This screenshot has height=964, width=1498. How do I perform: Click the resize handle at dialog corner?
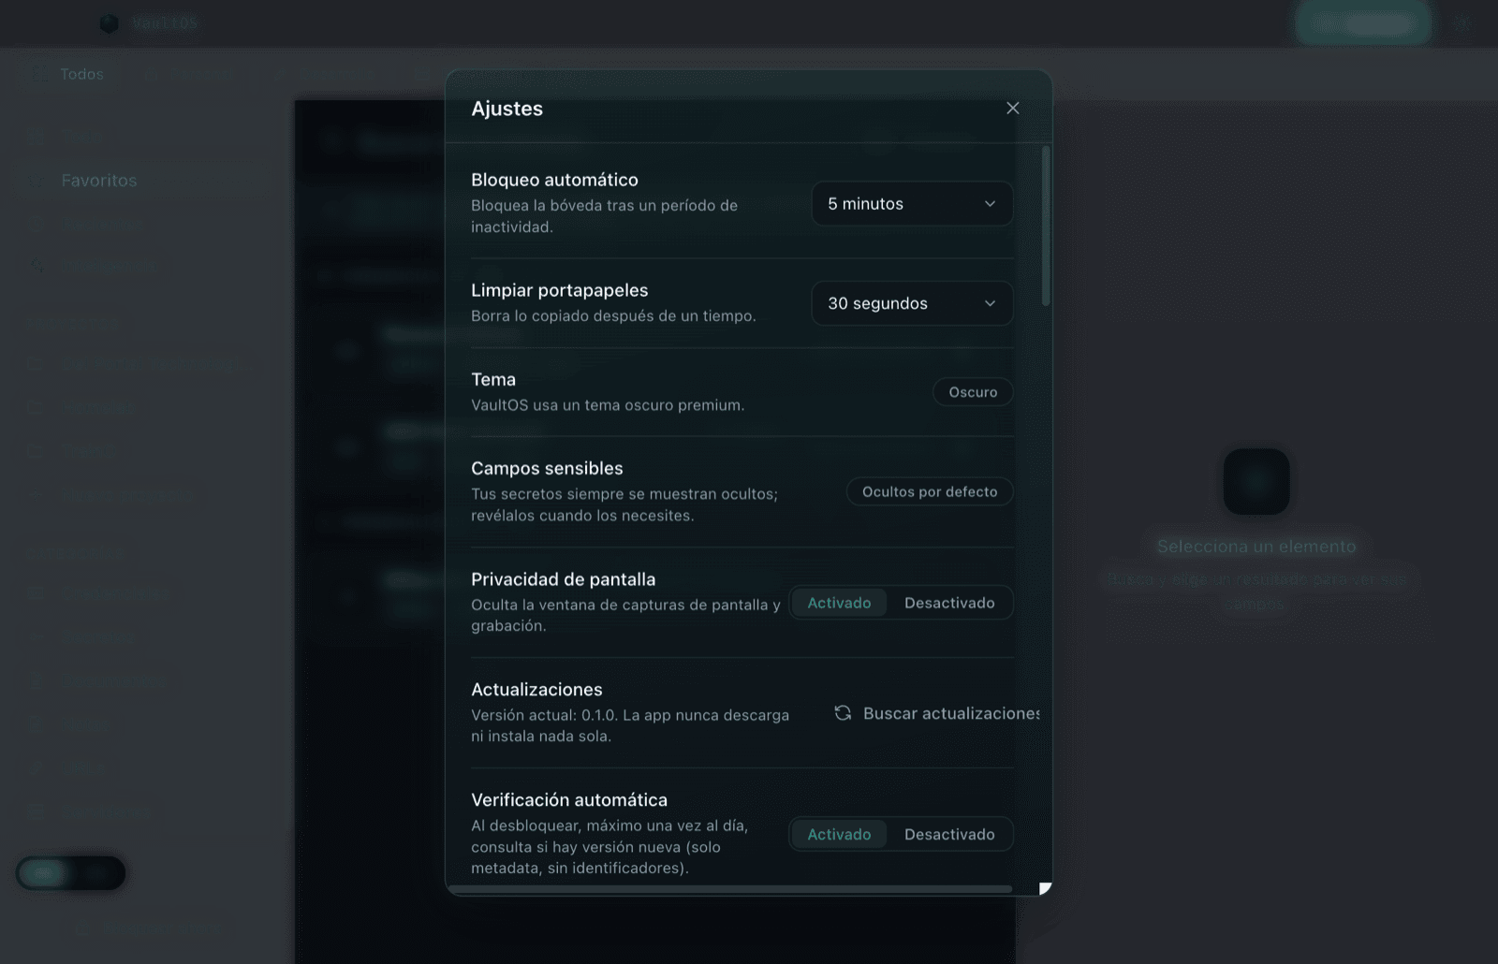(1045, 888)
